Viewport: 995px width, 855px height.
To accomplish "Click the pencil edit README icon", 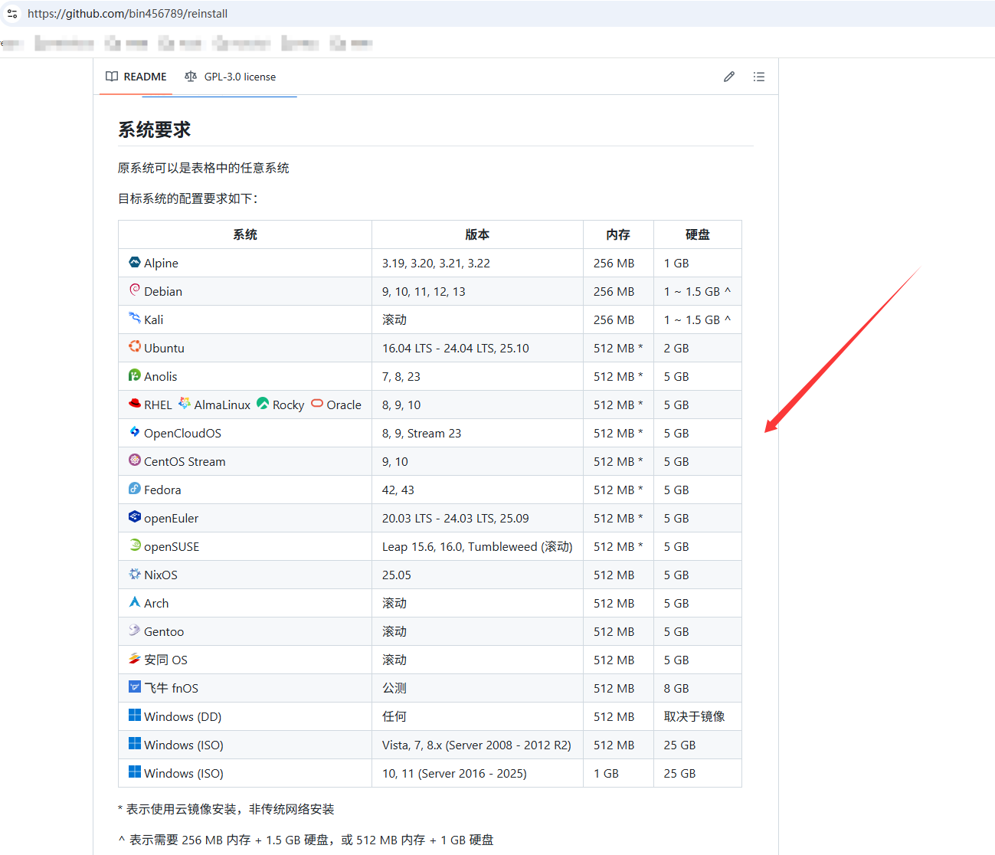I will [x=729, y=77].
